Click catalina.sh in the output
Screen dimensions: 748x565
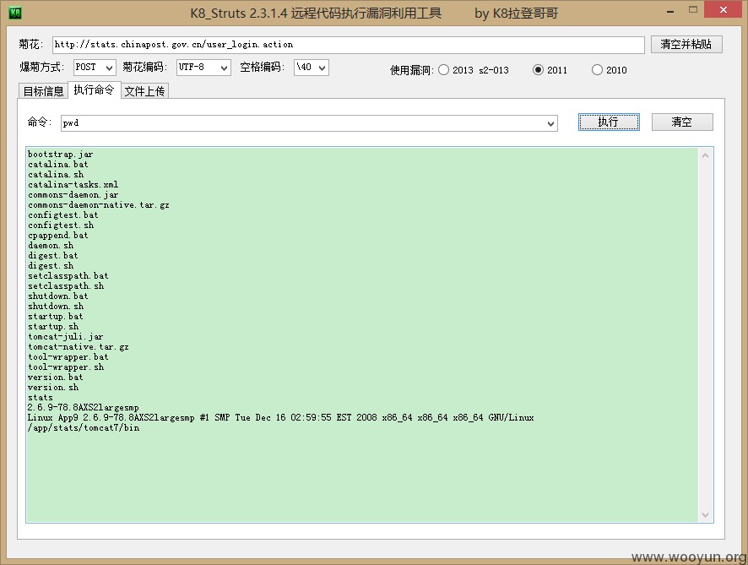click(x=56, y=174)
